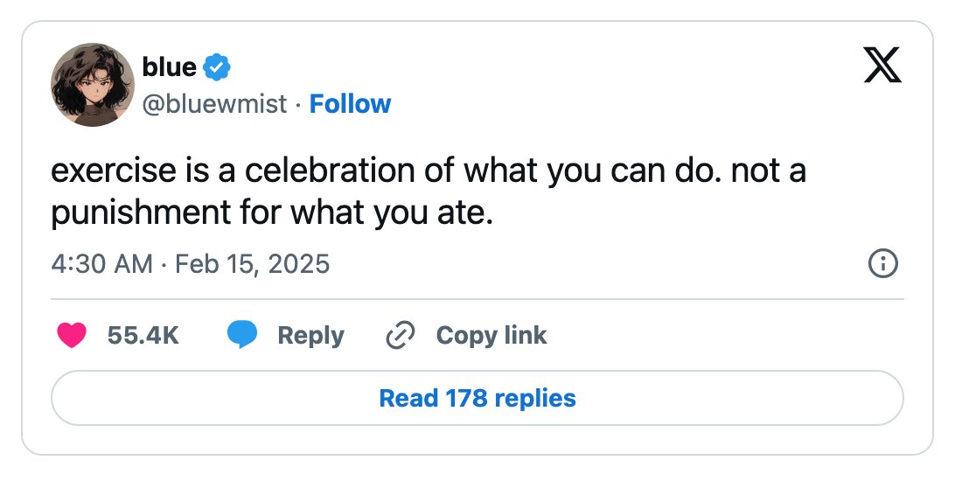962x488 pixels.
Task: Click the 4:30 AM time portion
Action: pyautogui.click(x=101, y=264)
